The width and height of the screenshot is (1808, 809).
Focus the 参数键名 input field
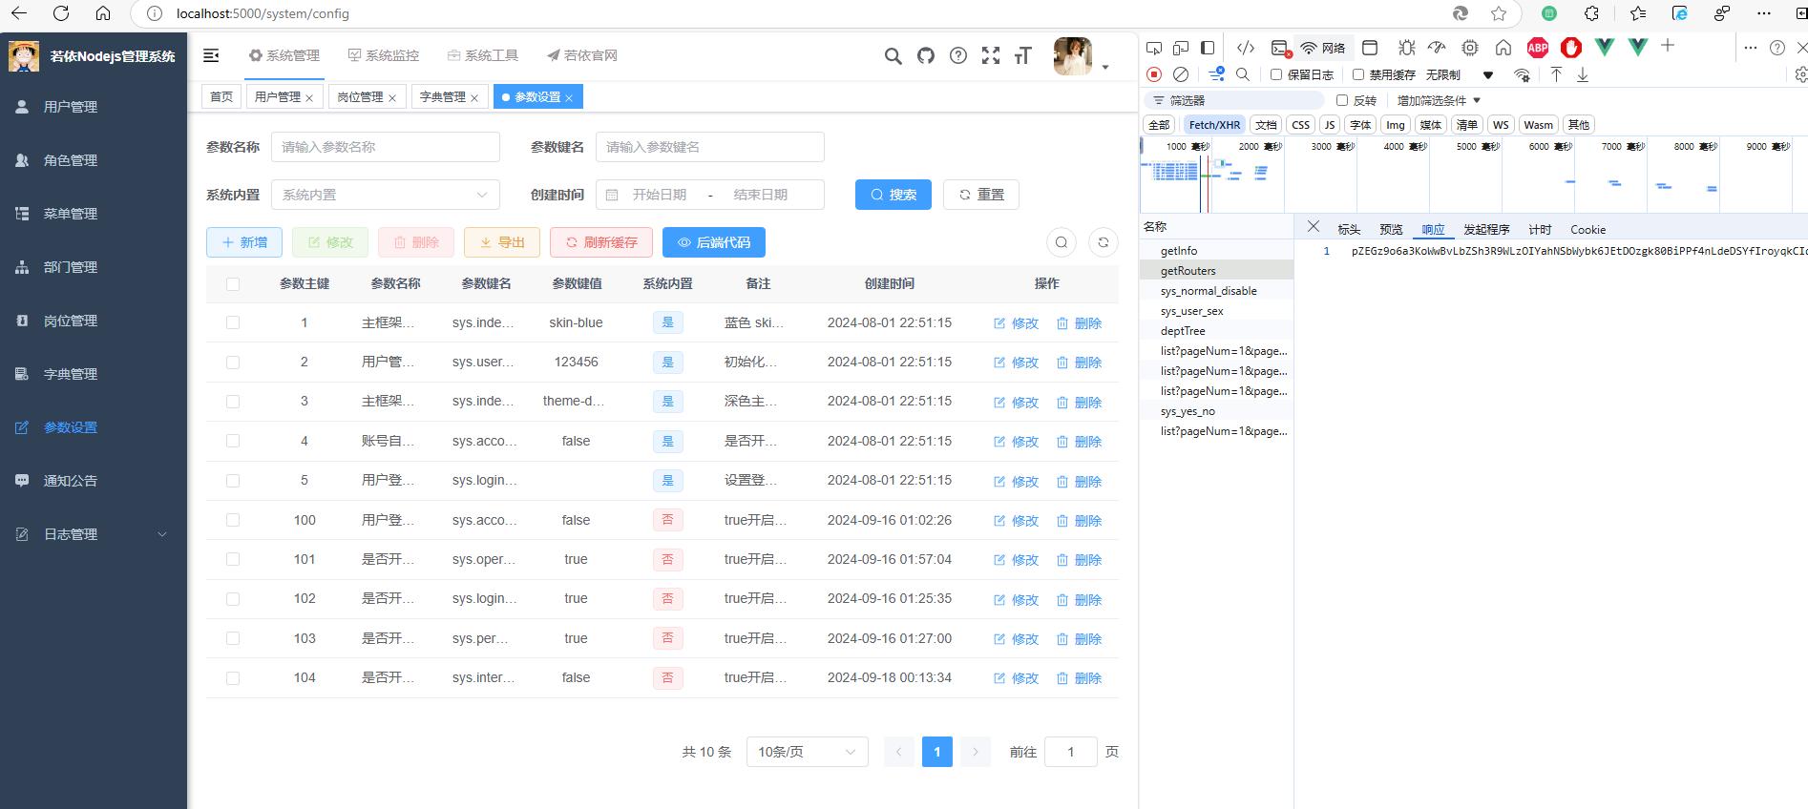pyautogui.click(x=710, y=147)
